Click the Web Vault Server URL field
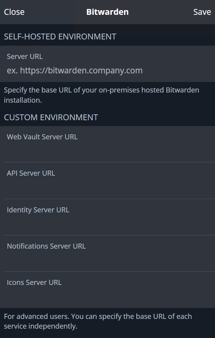 pyautogui.click(x=107, y=144)
